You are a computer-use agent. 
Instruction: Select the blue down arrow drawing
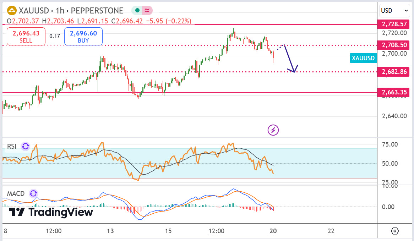290,59
